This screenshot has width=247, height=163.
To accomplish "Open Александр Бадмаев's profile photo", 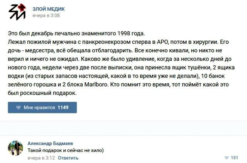I will [16, 148].
